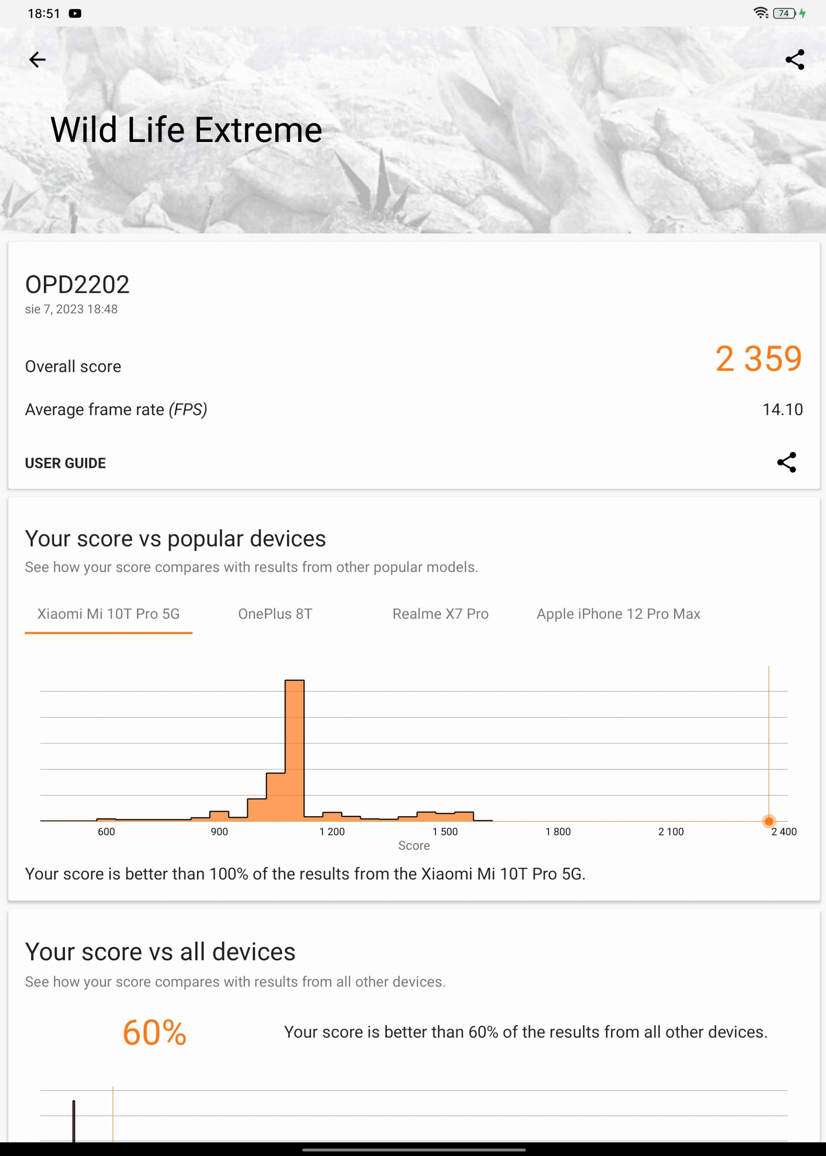Viewport: 826px width, 1156px height.
Task: Tap the orange score marker on chart
Action: [769, 821]
